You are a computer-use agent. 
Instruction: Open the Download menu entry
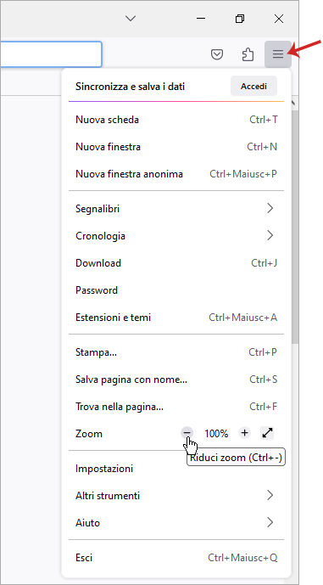176,263
